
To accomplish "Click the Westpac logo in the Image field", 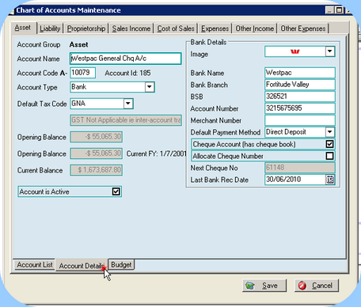I will click(x=294, y=51).
